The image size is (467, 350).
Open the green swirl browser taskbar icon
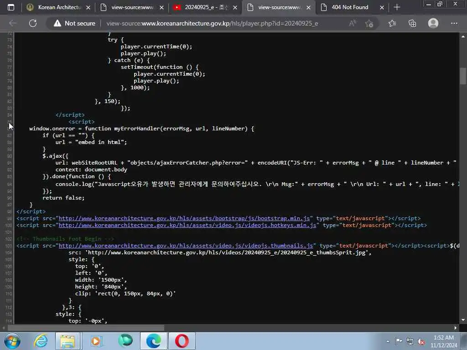point(125,341)
